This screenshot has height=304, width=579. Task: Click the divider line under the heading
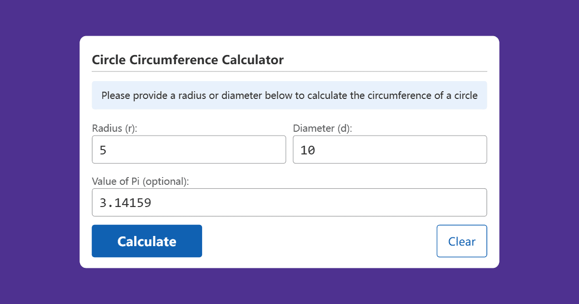289,71
